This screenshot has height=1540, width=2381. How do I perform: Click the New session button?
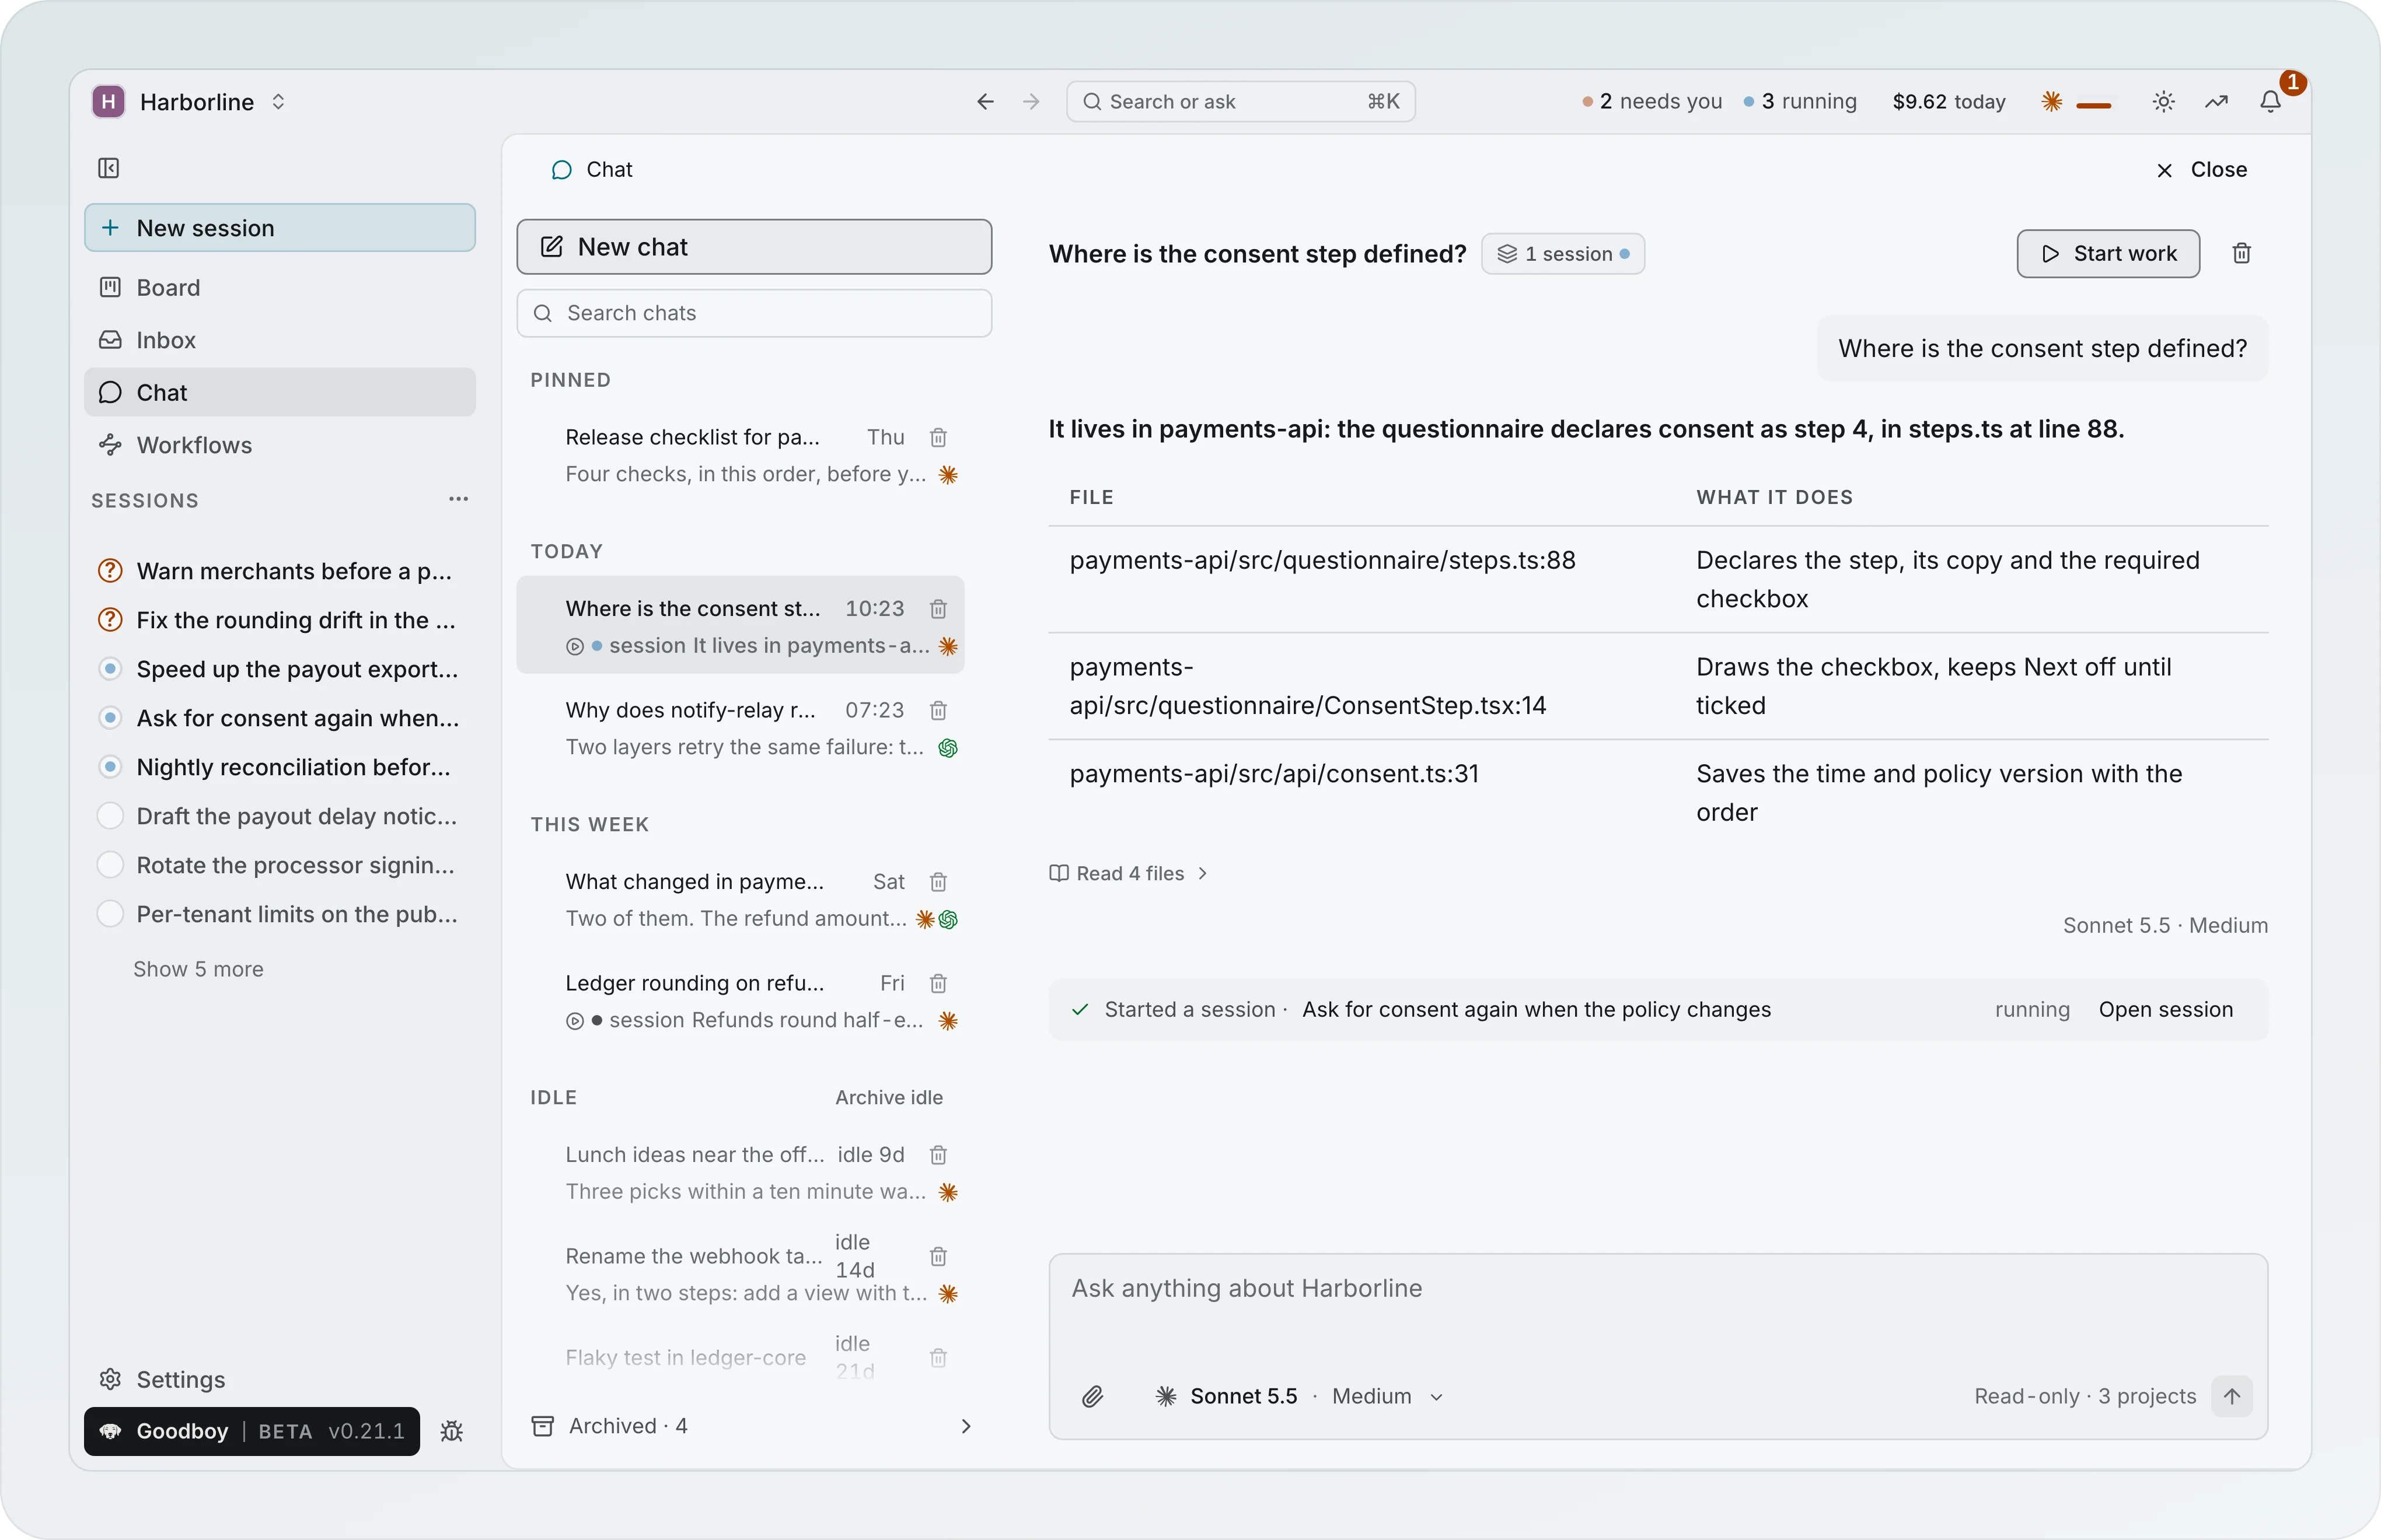(x=280, y=228)
